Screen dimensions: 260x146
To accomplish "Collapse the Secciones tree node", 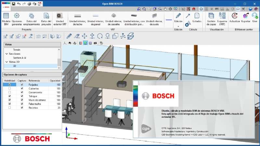I will (x=6, y=54).
